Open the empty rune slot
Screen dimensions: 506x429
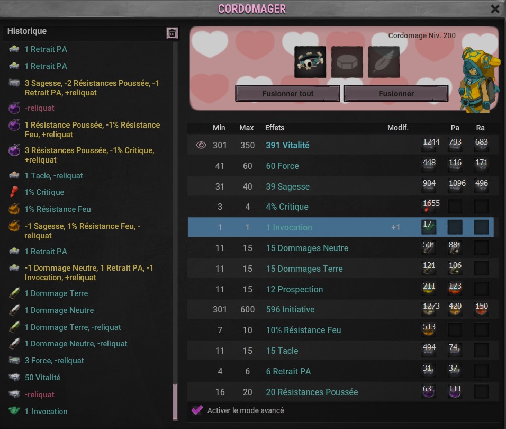click(x=347, y=62)
